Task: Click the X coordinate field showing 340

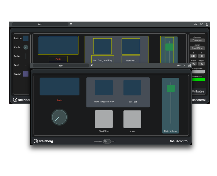Action: pyautogui.click(x=193, y=56)
